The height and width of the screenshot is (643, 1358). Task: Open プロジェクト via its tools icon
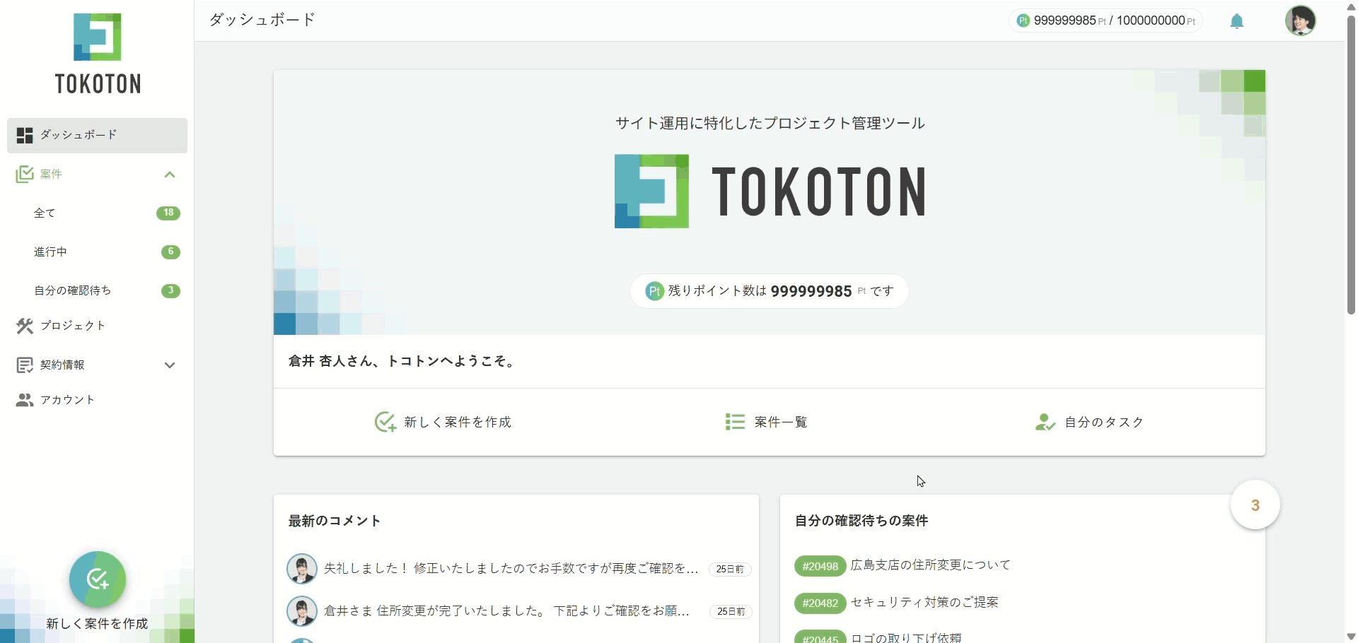click(25, 325)
